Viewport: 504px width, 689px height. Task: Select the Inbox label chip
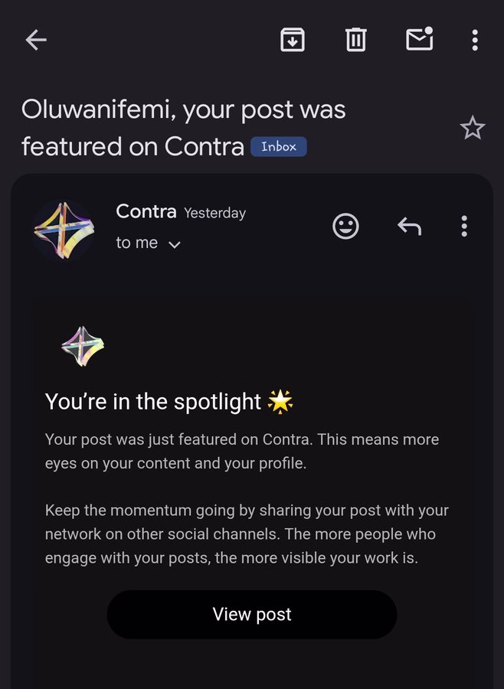[278, 146]
